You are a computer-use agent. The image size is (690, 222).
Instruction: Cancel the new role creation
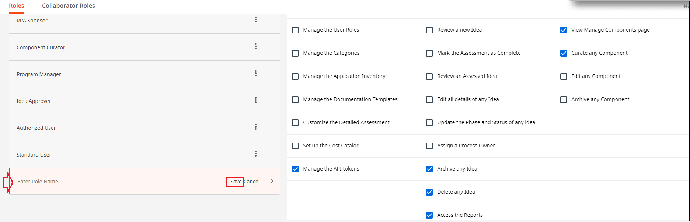click(252, 182)
